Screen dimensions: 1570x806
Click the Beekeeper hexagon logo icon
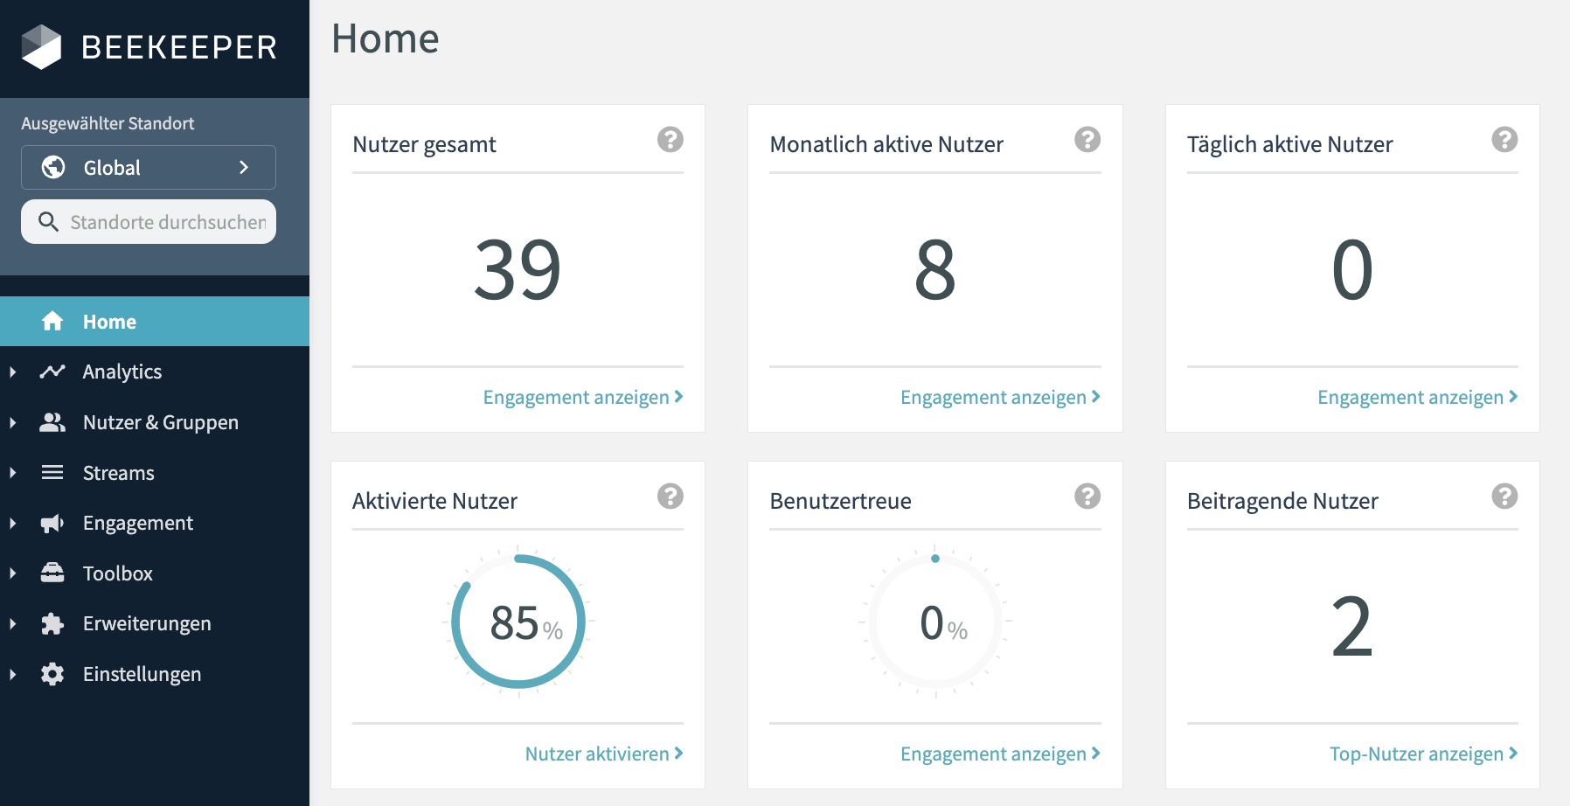pos(41,46)
